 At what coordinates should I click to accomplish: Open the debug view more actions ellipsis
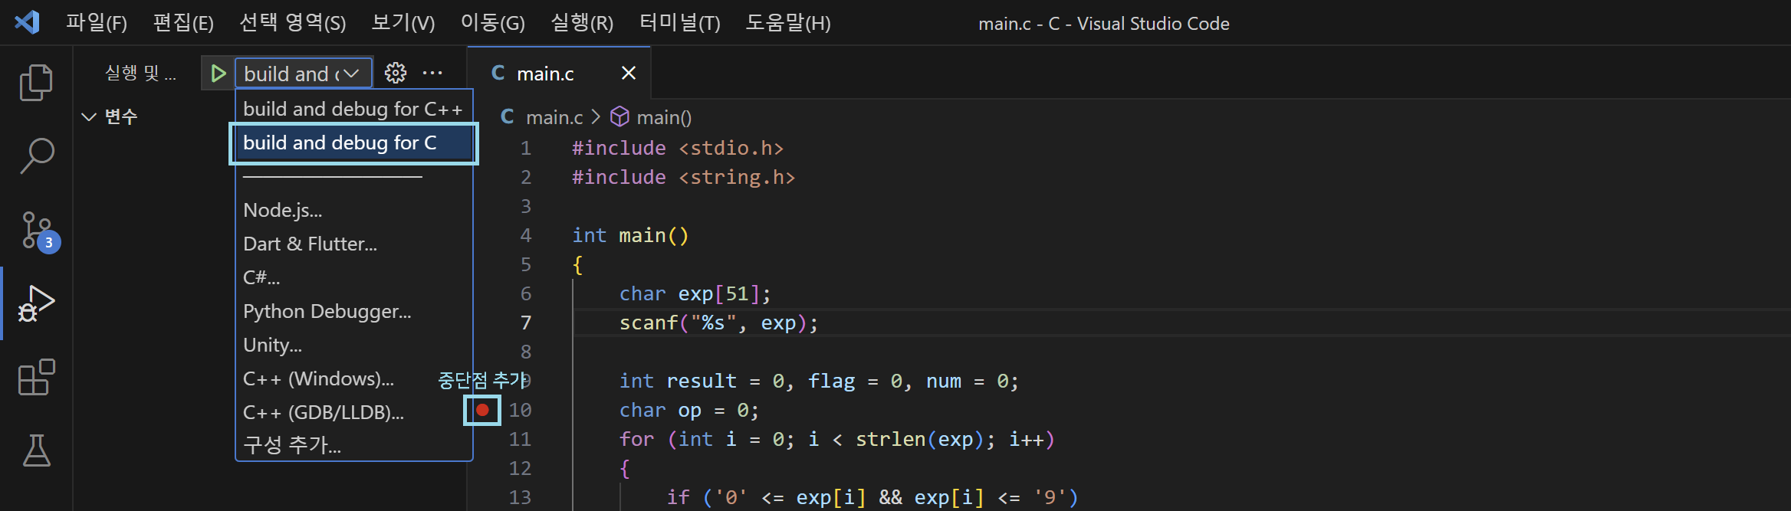(x=432, y=74)
